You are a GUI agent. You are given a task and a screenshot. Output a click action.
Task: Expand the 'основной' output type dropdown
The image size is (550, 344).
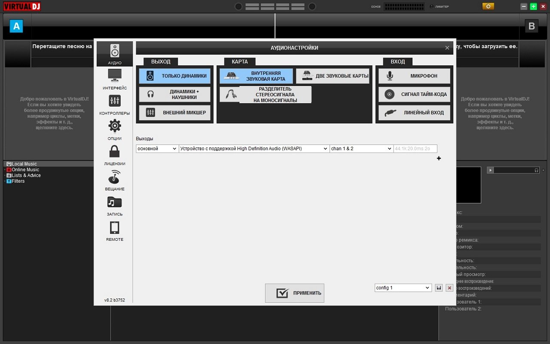[x=157, y=148]
